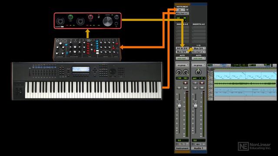Image resolution: width=278 pixels, height=156 pixels.
Task: Open Instrument track's Bus 3/4 output selector
Action: [x=182, y=52]
